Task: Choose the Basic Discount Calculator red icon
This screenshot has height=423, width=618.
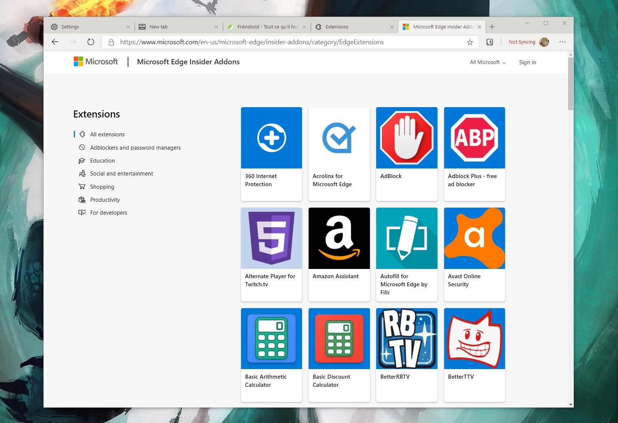Action: click(x=339, y=338)
